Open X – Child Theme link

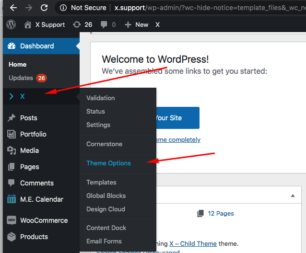pyautogui.click(x=193, y=243)
